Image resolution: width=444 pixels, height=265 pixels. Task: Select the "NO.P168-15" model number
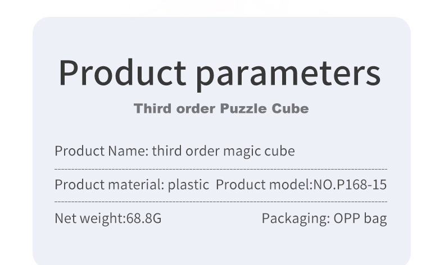coord(350,185)
